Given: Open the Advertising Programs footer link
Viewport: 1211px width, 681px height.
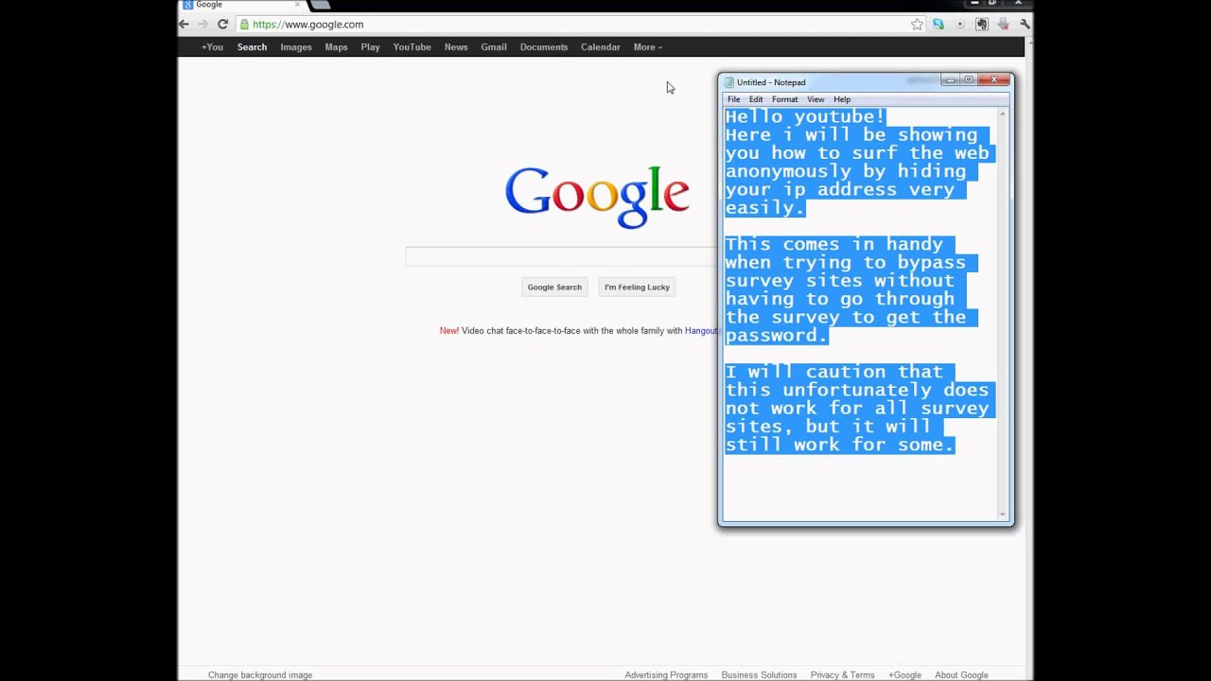Looking at the screenshot, I should [x=666, y=675].
